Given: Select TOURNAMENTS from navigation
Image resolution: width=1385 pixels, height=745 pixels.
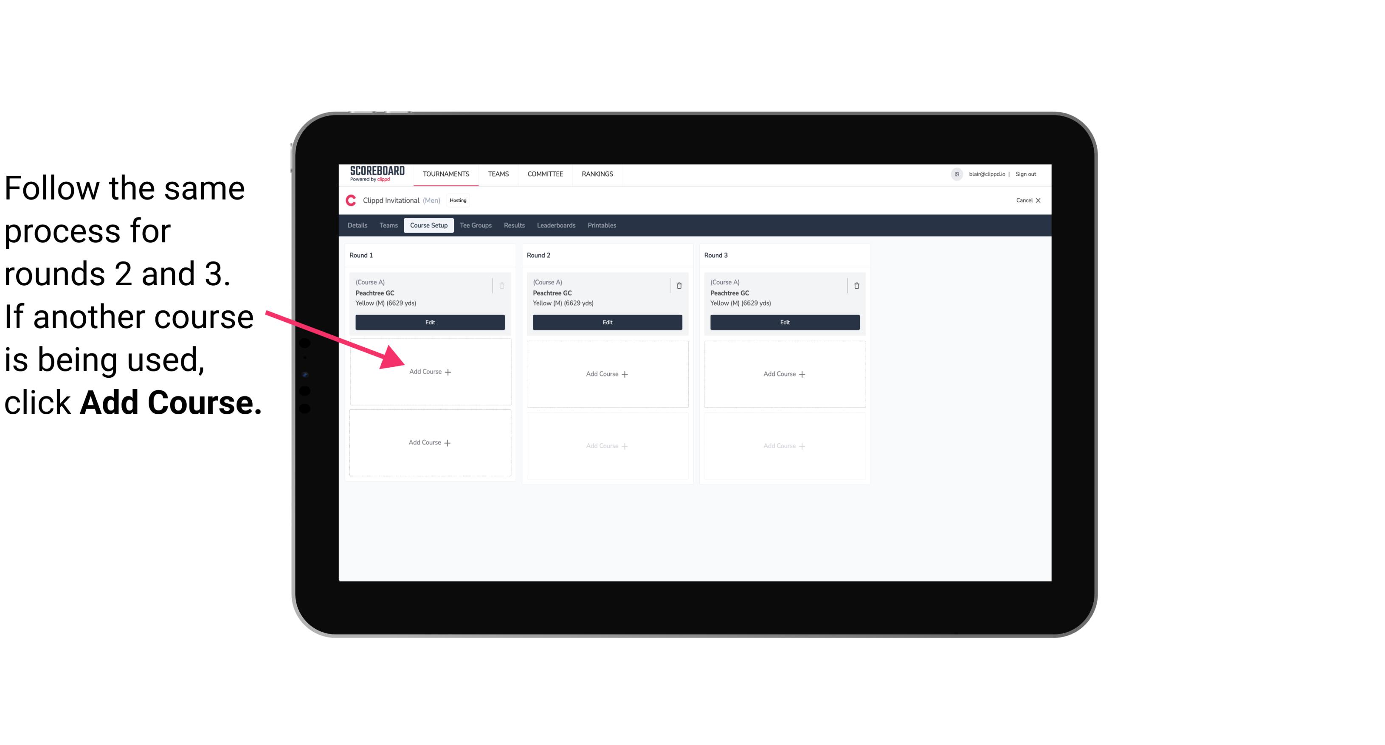Looking at the screenshot, I should [447, 173].
